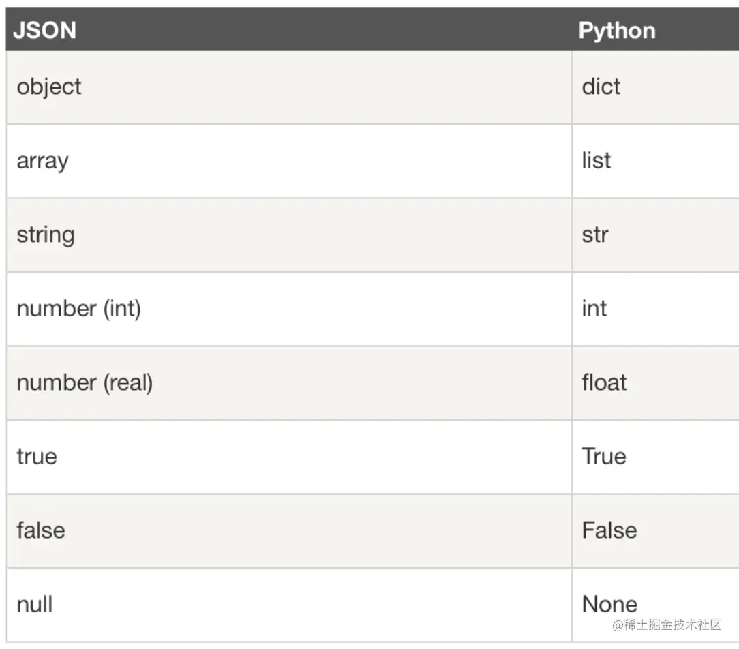The width and height of the screenshot is (739, 649).
Task: Click the 'null' cell in JSON column
Action: pos(35,604)
